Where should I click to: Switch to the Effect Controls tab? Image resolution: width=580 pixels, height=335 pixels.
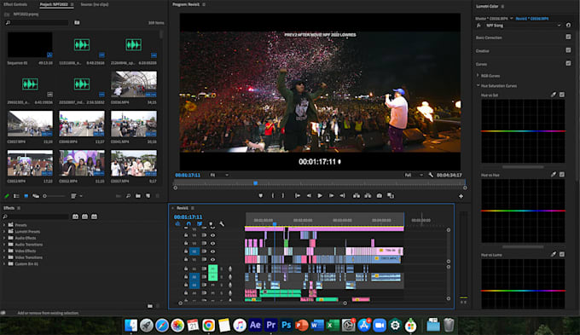click(x=15, y=4)
